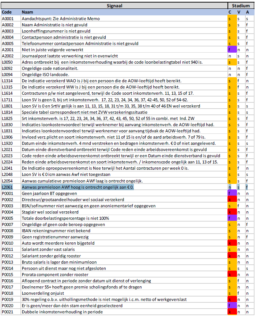Viewport: 256px width, 317px height.
Task: Click the white C cell for L0092
Action: tap(232, 68)
